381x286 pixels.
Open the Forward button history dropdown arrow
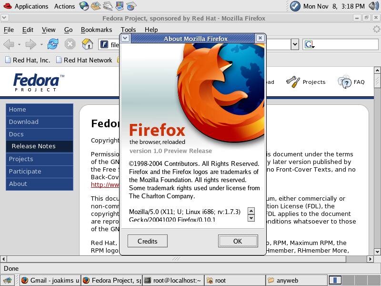tap(41, 44)
